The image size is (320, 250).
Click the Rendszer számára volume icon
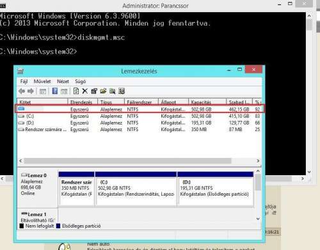[x=21, y=130]
